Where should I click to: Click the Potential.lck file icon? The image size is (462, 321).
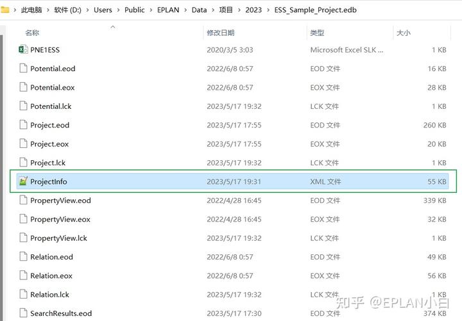(x=23, y=106)
